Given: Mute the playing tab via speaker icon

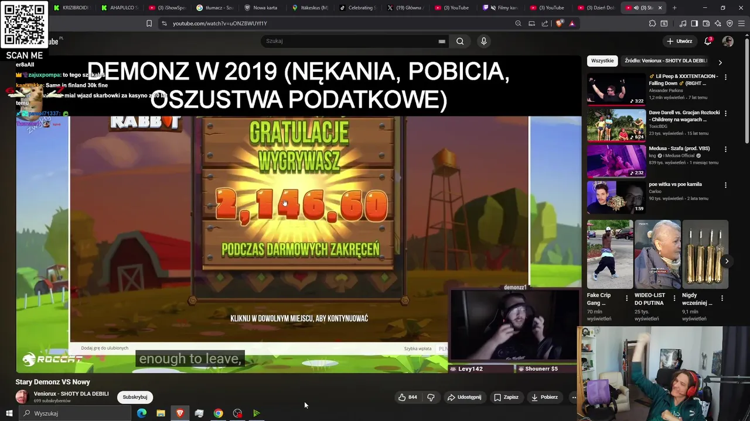Looking at the screenshot, I should (x=636, y=8).
